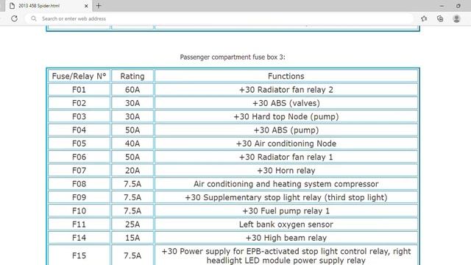The height and width of the screenshot is (265, 471).
Task: Click the 7.5A rating in row F09
Action: coord(132,197)
